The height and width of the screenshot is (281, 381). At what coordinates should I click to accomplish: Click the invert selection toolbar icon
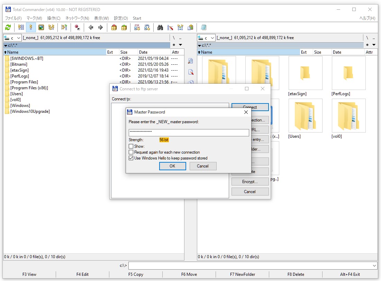(x=64, y=27)
